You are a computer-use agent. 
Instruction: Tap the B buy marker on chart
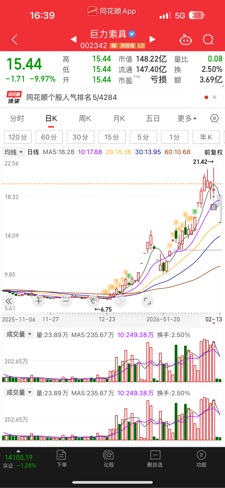point(214,207)
